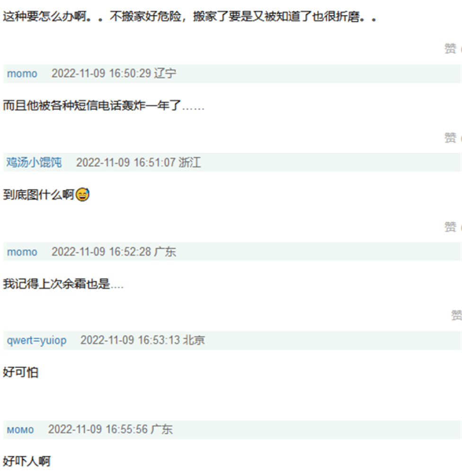Click the timestamp 2022-11-09 16:51:07
This screenshot has width=462, height=474.
click(x=125, y=163)
